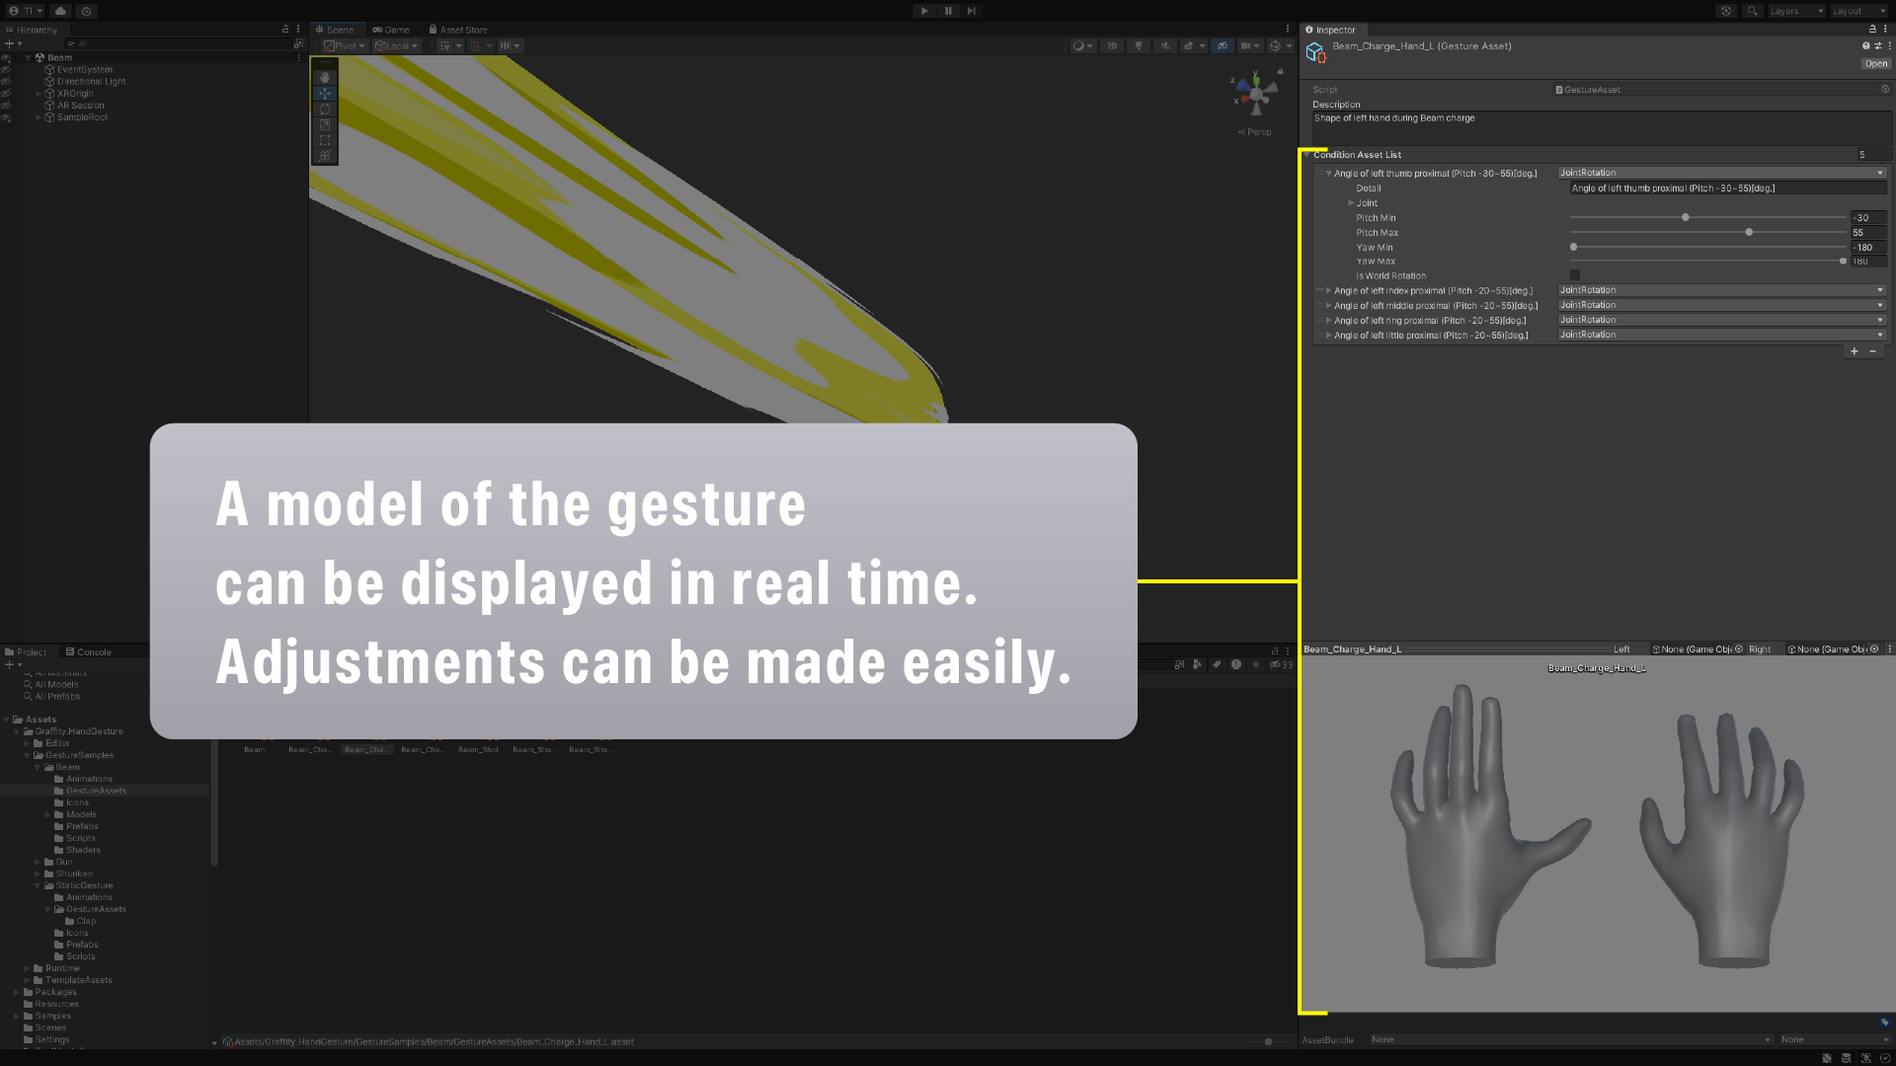The width and height of the screenshot is (1896, 1066).
Task: Click the Open button in Inspector
Action: click(x=1876, y=63)
